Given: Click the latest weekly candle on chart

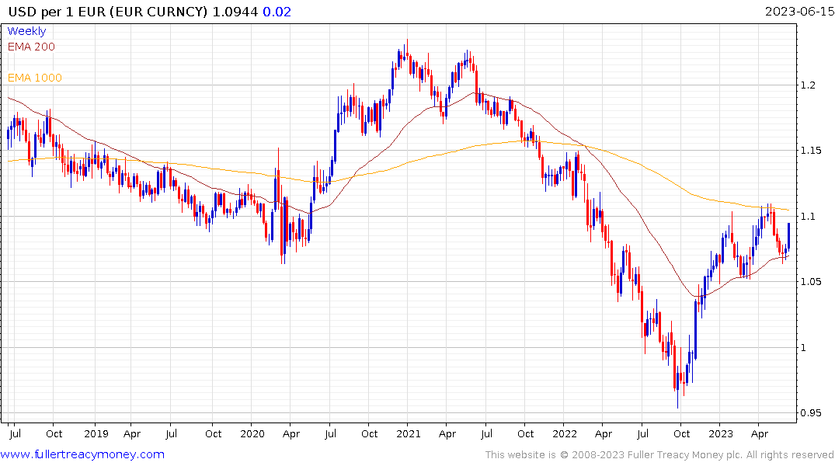Looking at the screenshot, I should pyautogui.click(x=788, y=236).
